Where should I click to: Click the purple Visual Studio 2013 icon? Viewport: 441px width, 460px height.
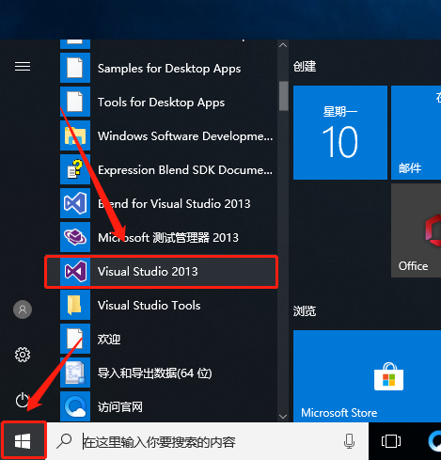click(x=75, y=271)
